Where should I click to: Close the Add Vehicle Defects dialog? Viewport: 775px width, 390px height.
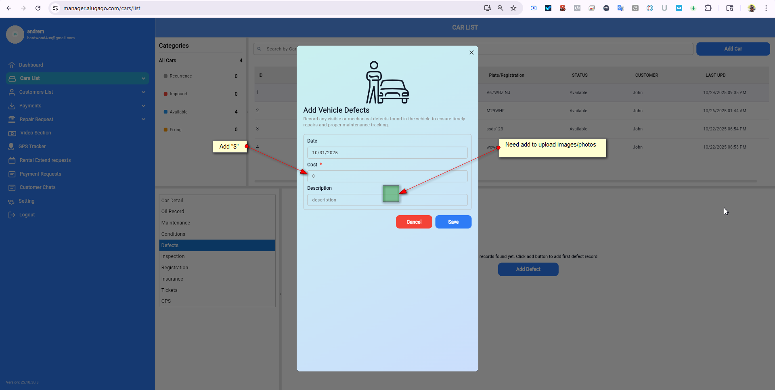(x=471, y=52)
